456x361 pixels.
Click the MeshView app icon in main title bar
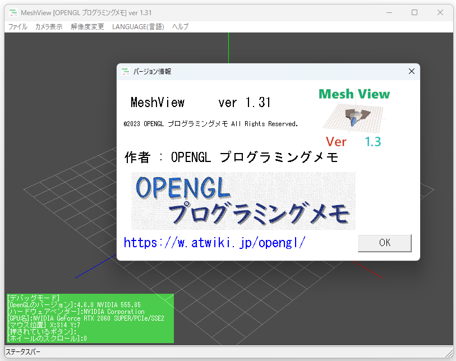click(13, 12)
